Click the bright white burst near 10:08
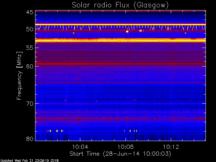This screenshot has width=216, height=162. (127, 32)
